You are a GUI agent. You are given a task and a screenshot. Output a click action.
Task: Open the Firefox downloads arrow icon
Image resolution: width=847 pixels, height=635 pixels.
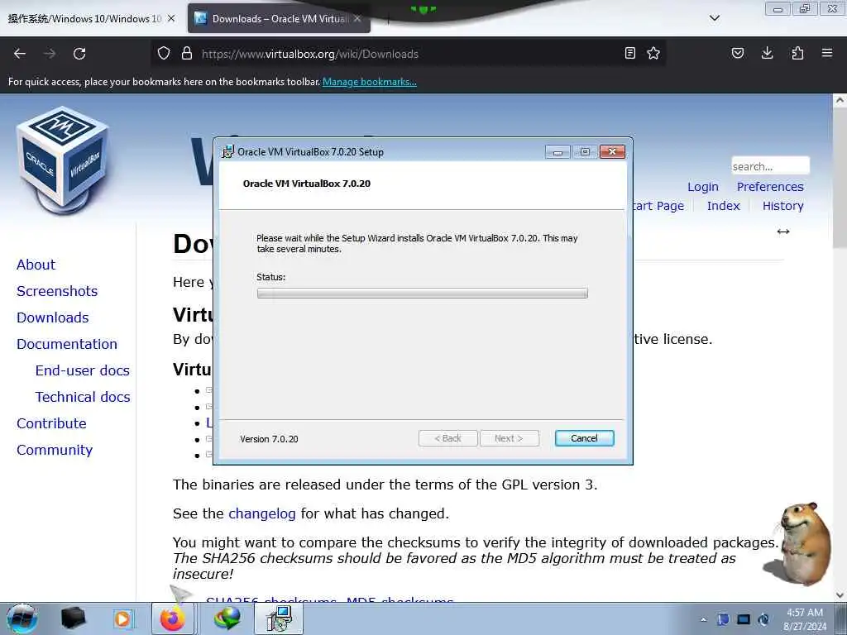click(767, 53)
